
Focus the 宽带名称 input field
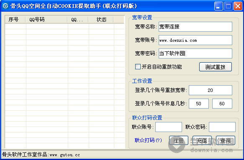pos(195,27)
